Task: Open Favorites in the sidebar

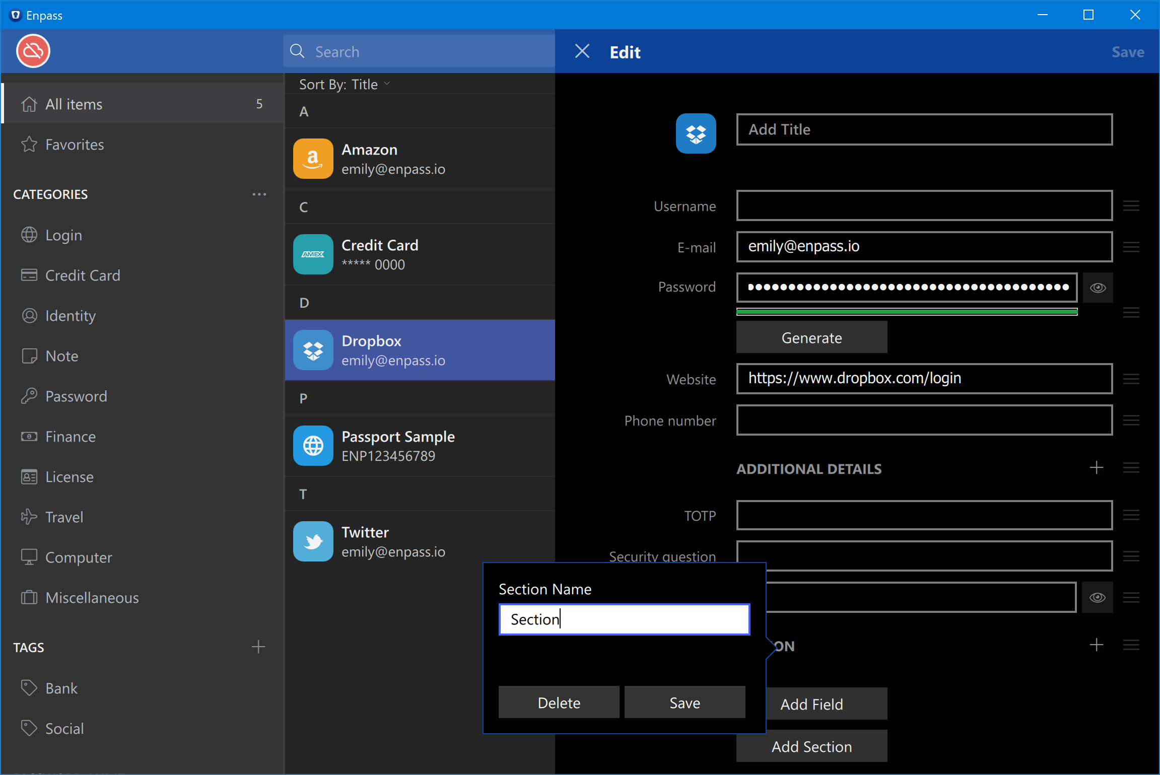Action: (143, 145)
